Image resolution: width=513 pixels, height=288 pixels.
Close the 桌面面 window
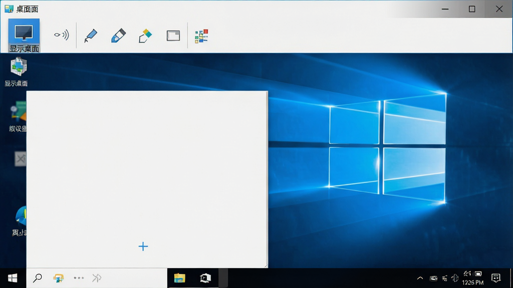[499, 9]
